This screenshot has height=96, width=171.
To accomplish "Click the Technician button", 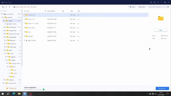I will 11,88.
